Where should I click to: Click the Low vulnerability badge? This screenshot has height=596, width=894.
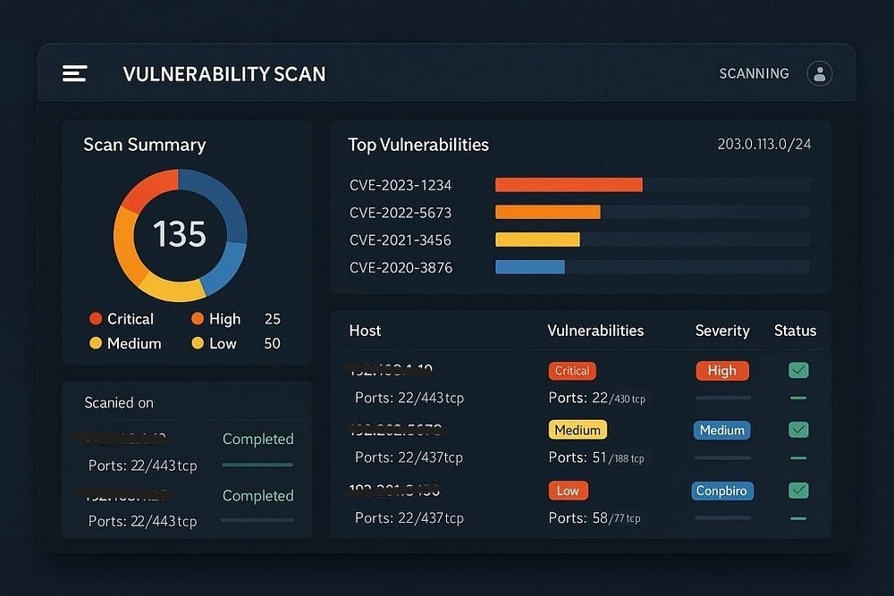(569, 491)
